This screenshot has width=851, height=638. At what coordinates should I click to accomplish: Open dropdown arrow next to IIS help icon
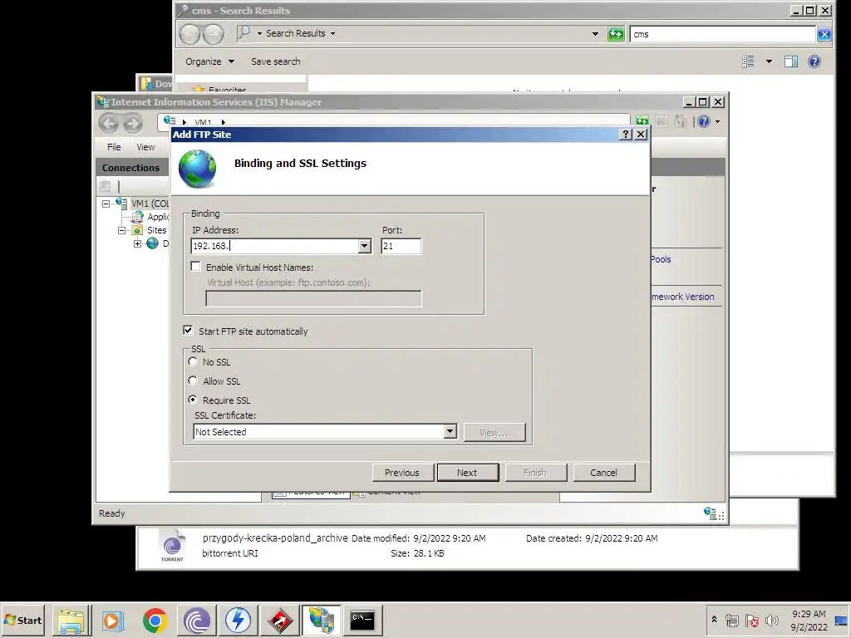(717, 121)
